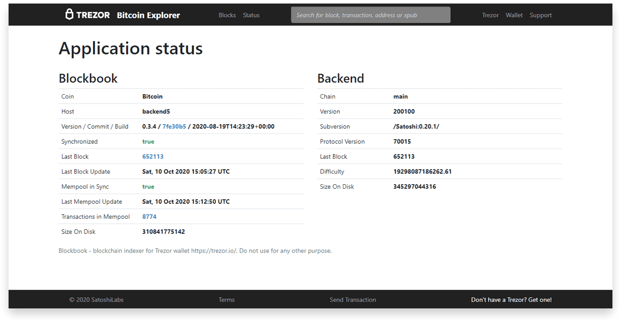Image resolution: width=621 pixels, height=322 pixels.
Task: Select Protocol Version value 70015
Action: [402, 141]
